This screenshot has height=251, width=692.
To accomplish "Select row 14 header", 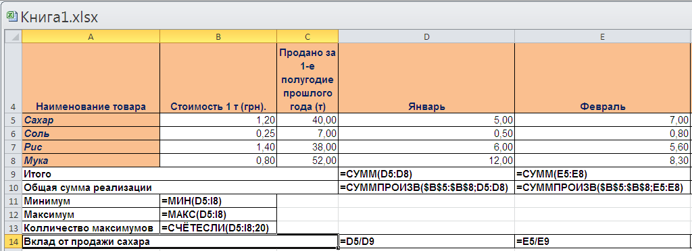I will 13,242.
